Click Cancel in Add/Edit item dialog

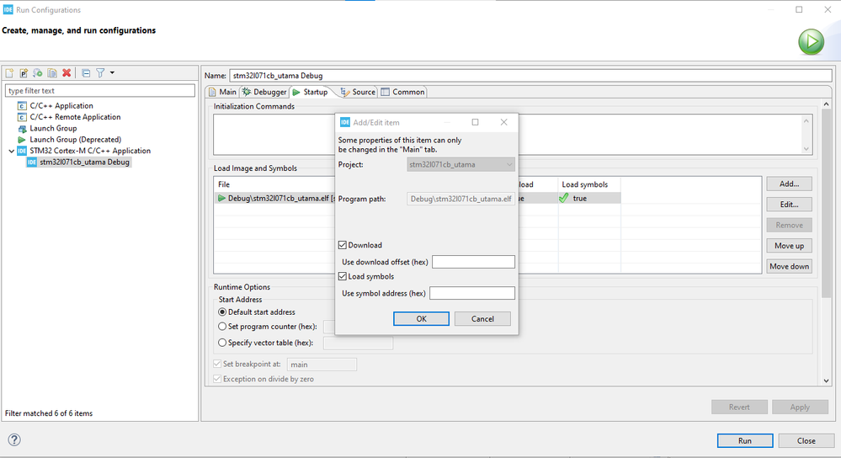(482, 318)
